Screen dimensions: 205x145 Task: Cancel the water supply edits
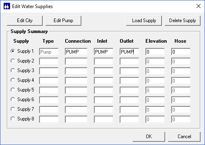(184, 137)
